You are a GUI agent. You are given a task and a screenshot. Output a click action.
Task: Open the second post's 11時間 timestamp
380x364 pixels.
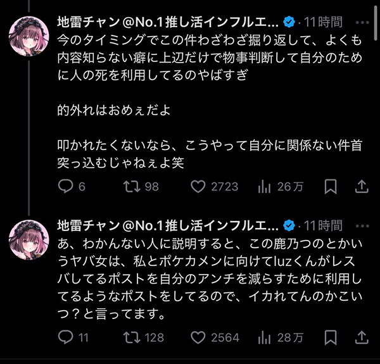[x=323, y=224]
